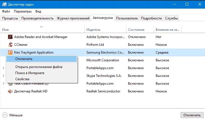Switch to the Пользователи tab
Image resolution: width=205 pixels, height=121 pixels.
coord(127,18)
